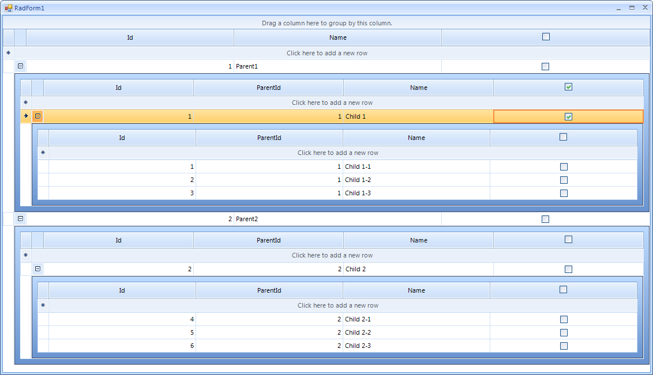The width and height of the screenshot is (653, 375).
Task: Sort top-level grid by Id column header
Action: click(130, 37)
